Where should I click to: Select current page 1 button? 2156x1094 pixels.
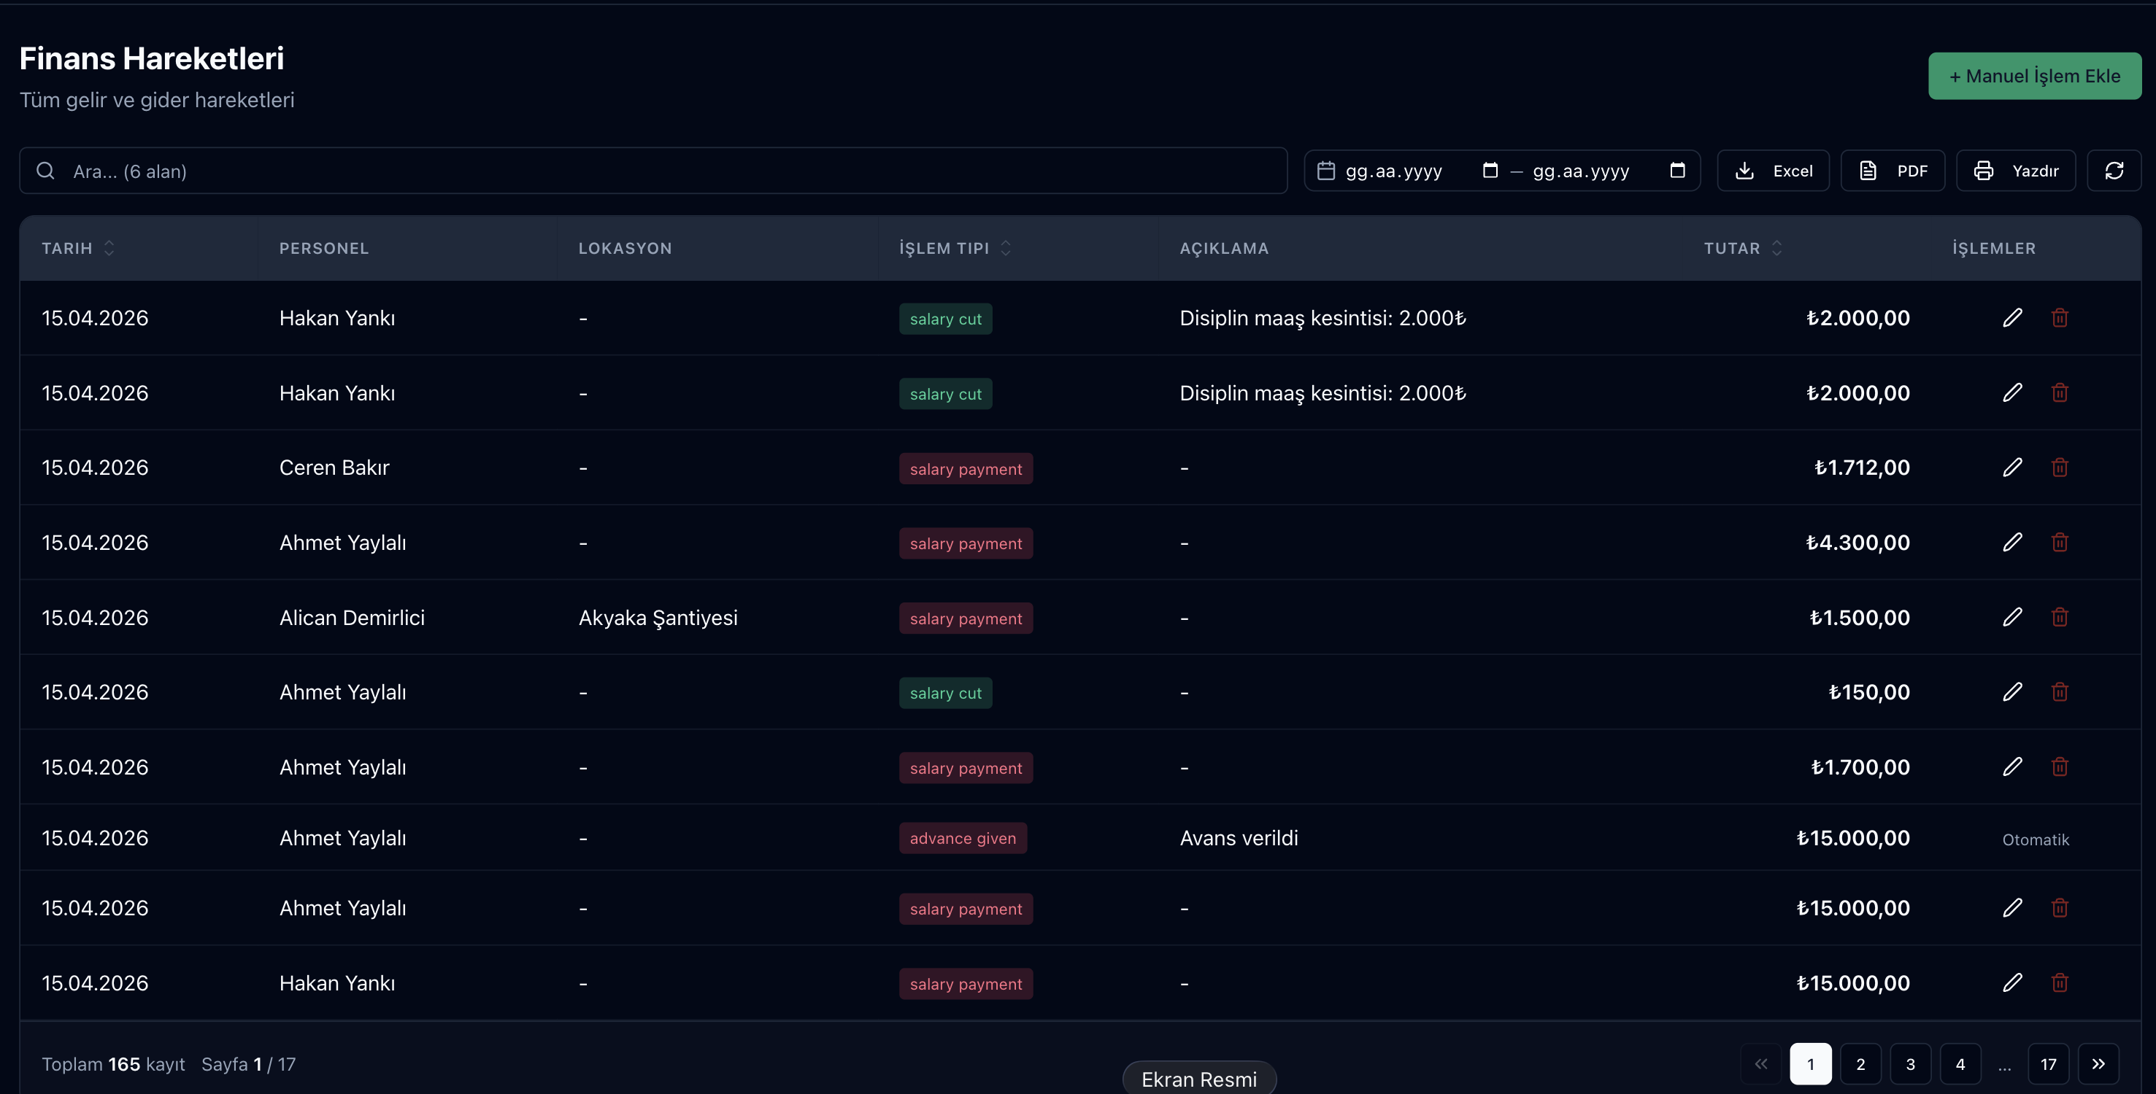point(1810,1064)
